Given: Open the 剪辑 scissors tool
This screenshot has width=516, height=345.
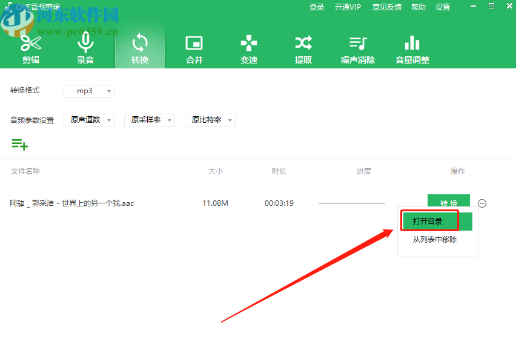Looking at the screenshot, I should 31,48.
